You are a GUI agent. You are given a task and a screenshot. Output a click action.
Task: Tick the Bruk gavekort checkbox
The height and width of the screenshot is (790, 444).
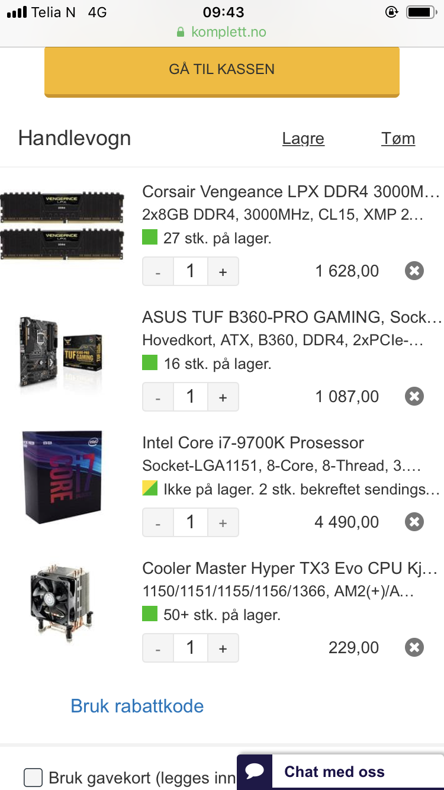33,778
